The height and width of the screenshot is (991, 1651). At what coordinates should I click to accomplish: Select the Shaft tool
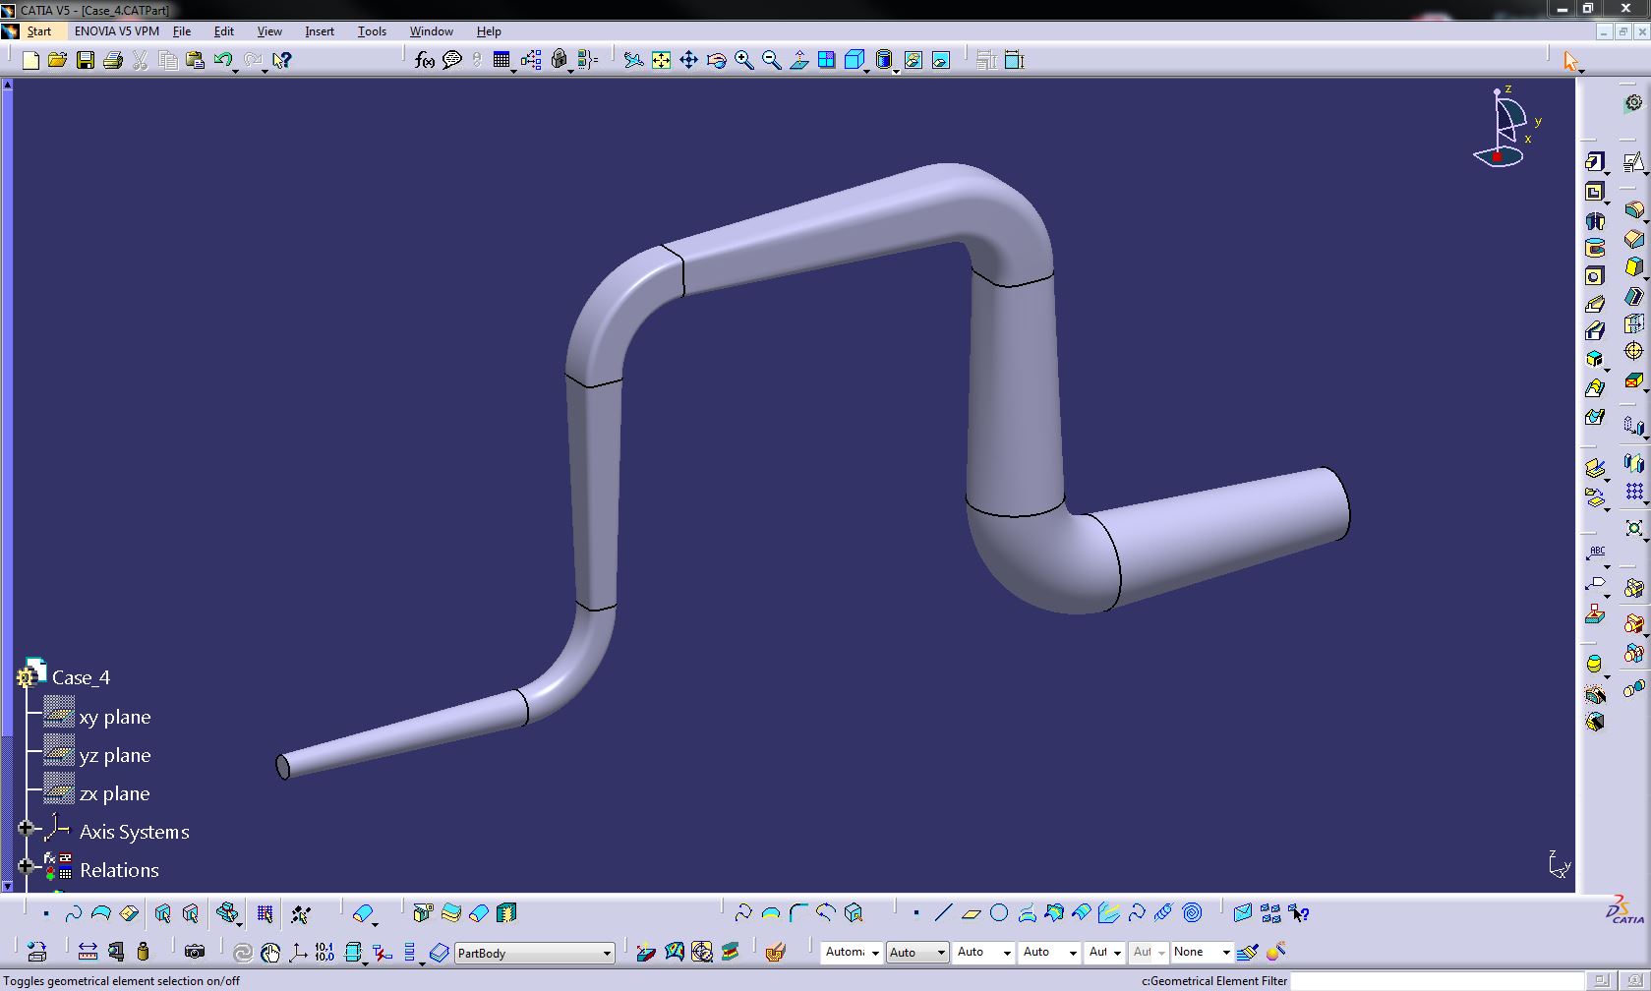click(1595, 221)
